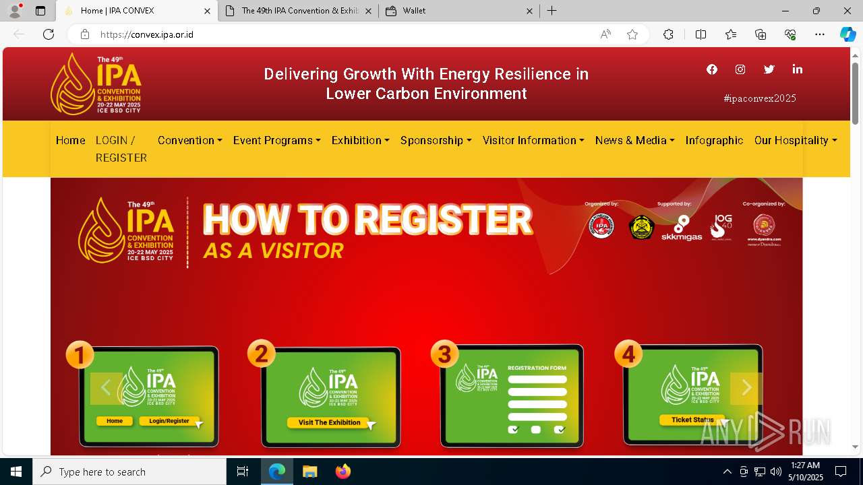This screenshot has width=863, height=485.
Task: Expand Convention dropdown menu
Action: [190, 140]
